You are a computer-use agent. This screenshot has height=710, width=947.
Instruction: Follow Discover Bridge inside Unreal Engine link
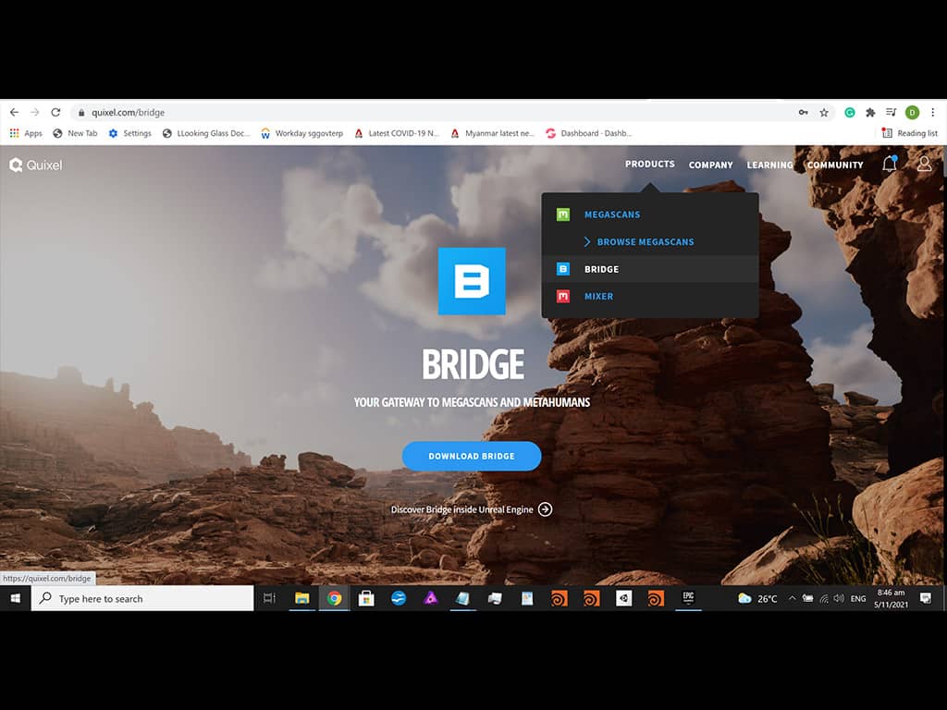point(462,509)
